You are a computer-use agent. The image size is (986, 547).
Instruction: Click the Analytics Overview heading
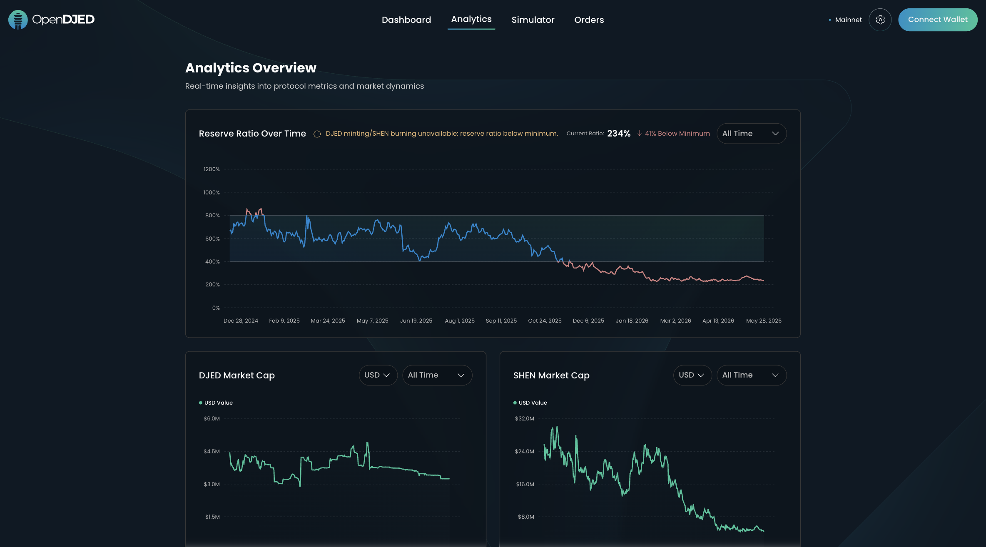click(251, 67)
